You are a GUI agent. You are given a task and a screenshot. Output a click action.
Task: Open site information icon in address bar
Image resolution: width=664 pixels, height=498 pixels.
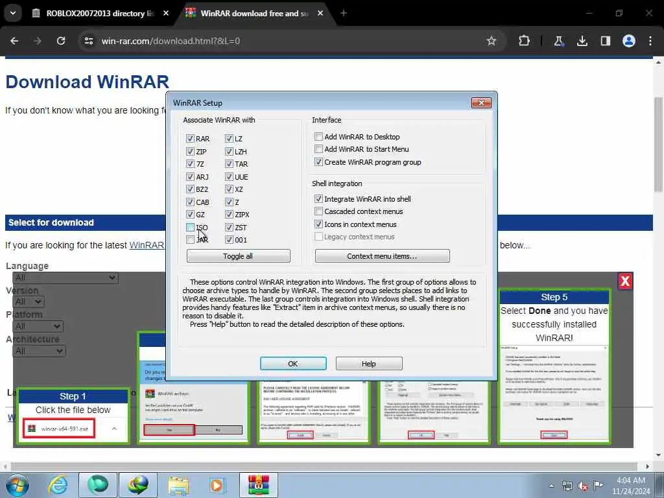pos(88,41)
